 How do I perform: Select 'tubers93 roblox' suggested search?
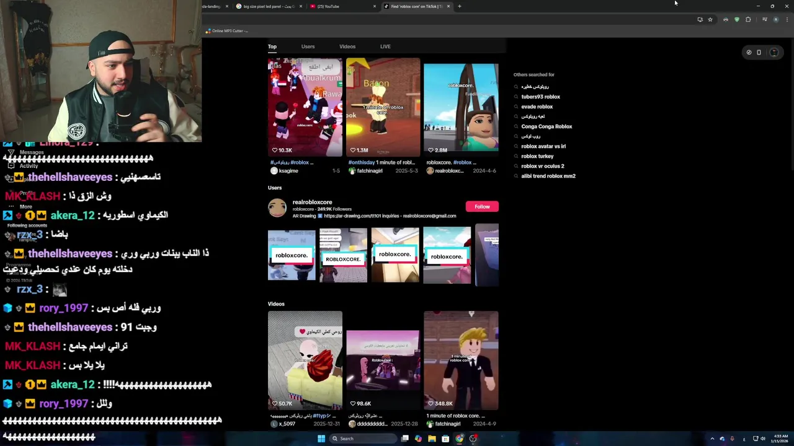[540, 97]
